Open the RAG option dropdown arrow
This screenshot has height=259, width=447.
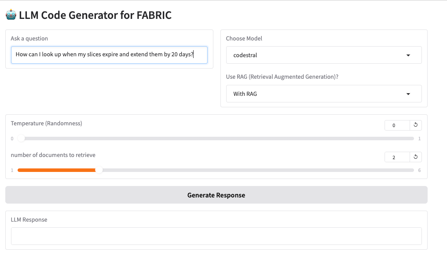click(x=408, y=94)
